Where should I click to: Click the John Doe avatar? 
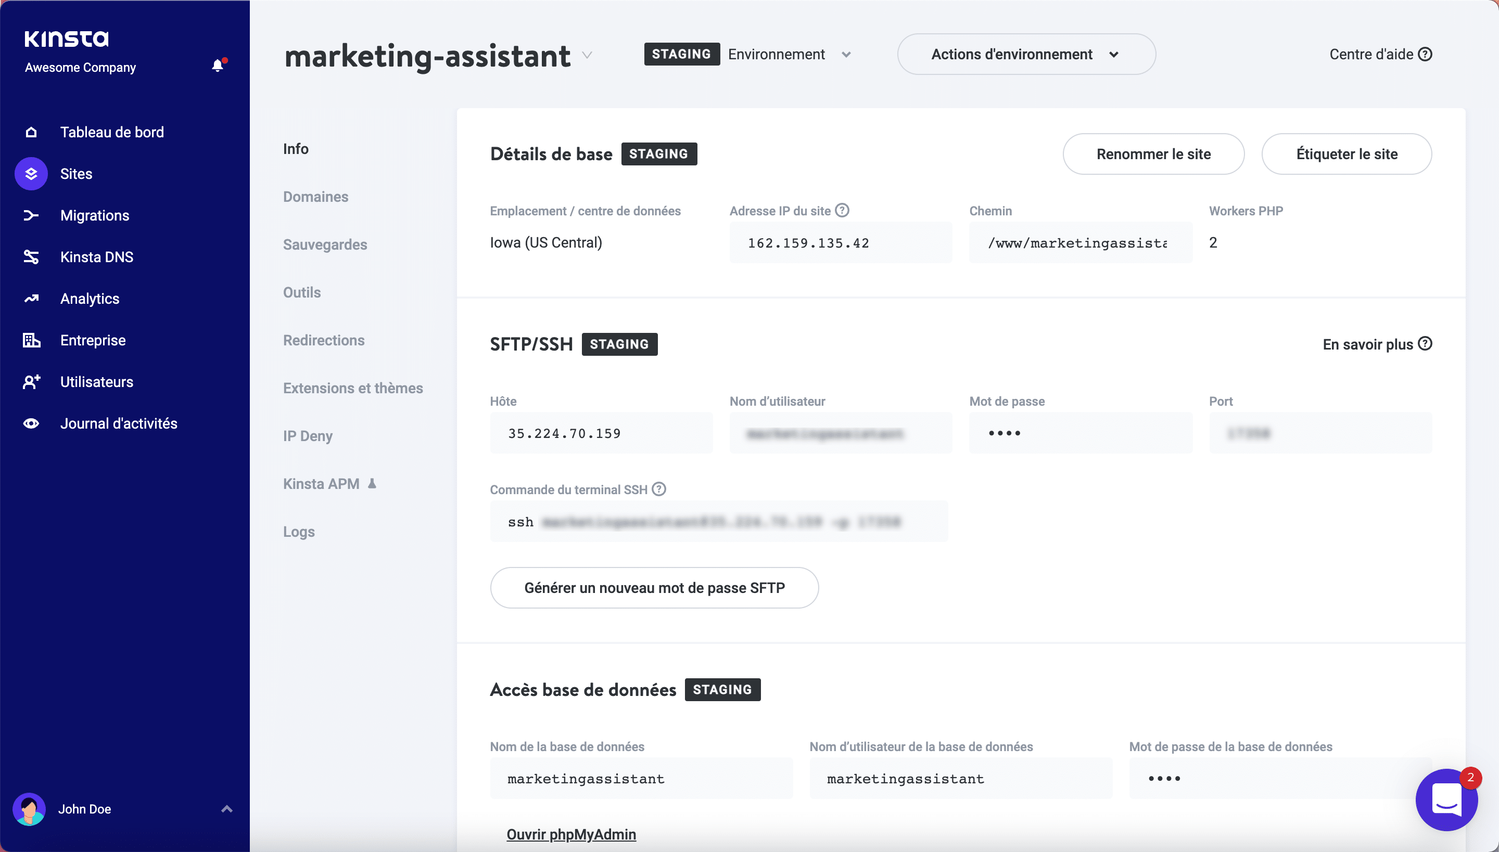pos(29,809)
